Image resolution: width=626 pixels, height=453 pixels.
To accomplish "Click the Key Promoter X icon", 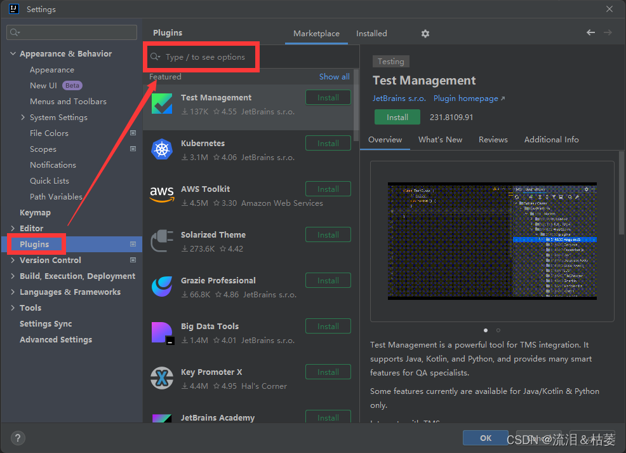I will [x=162, y=378].
